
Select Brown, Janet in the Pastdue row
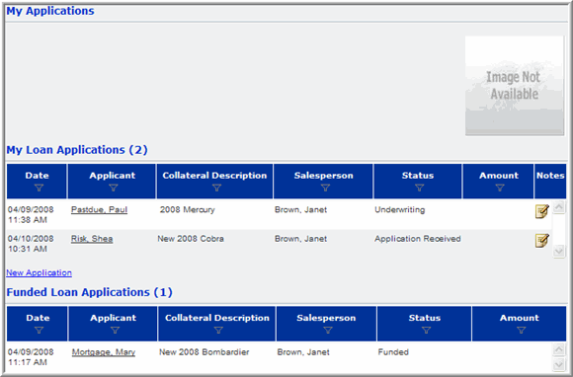pos(300,210)
